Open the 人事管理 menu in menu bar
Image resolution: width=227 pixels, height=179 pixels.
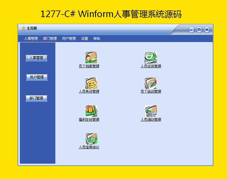[x=31, y=39]
